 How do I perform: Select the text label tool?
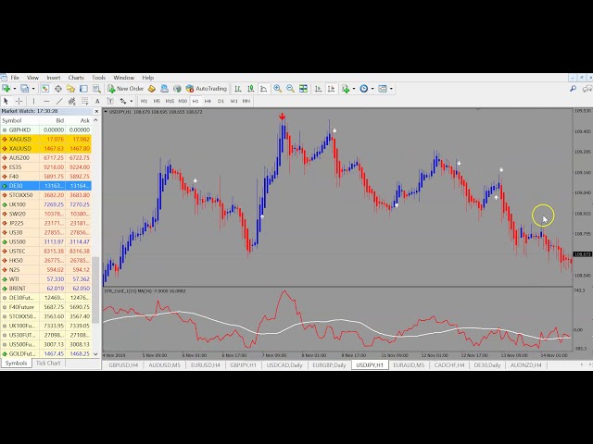coord(97,101)
